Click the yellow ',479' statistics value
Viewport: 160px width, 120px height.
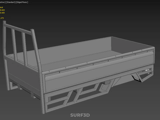click(2, 18)
